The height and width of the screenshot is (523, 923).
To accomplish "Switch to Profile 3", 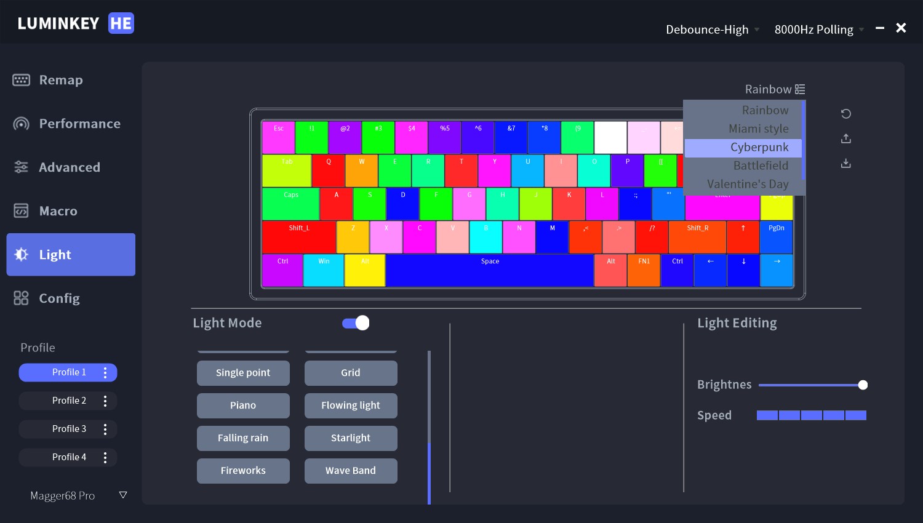I will pyautogui.click(x=68, y=429).
